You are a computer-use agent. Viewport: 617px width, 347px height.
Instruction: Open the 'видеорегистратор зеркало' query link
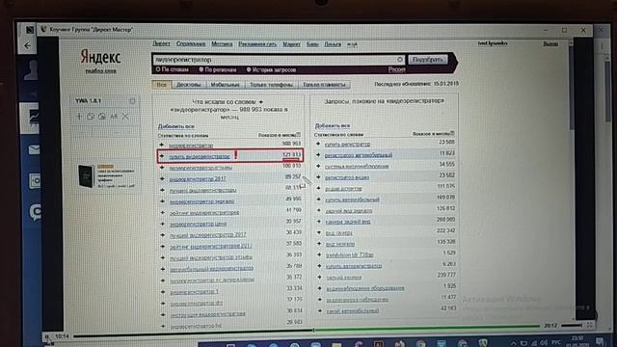tap(201, 201)
